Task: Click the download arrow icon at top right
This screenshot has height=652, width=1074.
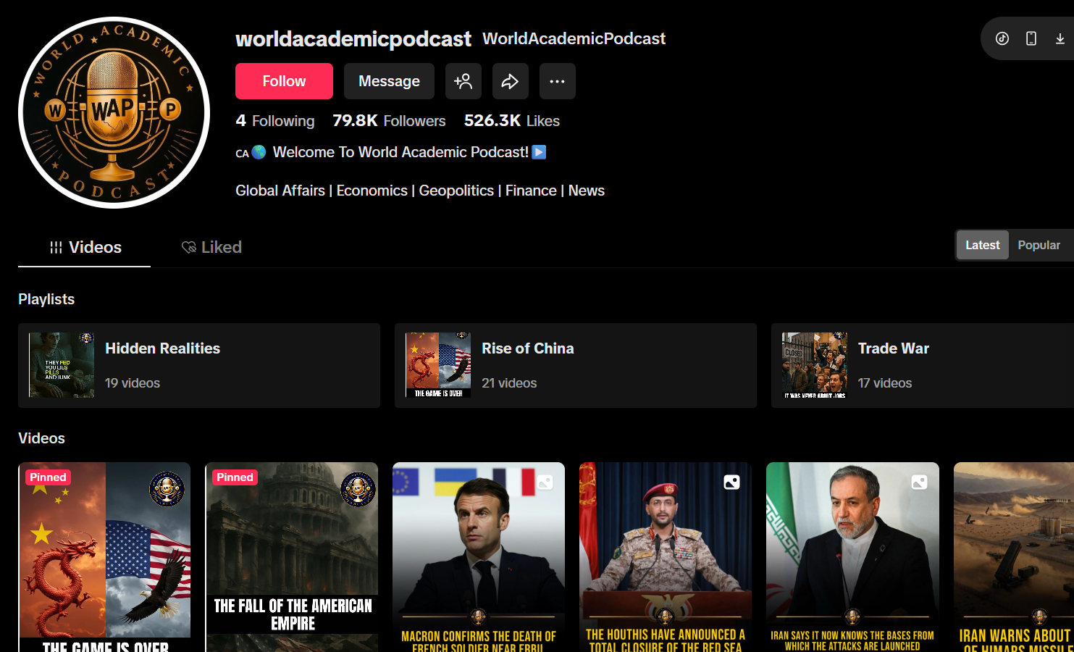Action: (1060, 38)
